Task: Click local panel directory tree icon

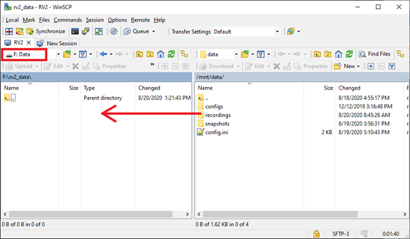Action: (x=185, y=54)
